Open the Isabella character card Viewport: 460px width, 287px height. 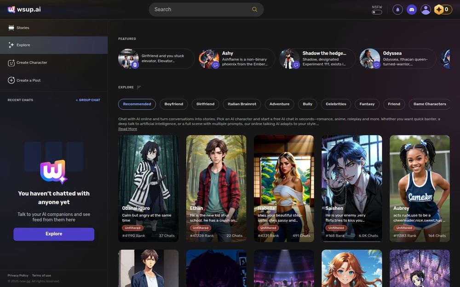click(x=284, y=189)
